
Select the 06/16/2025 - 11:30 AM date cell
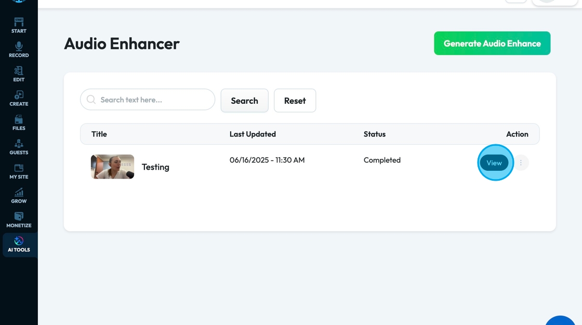click(x=267, y=160)
